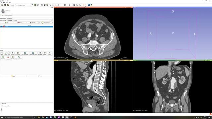The height and width of the screenshot is (119, 212).
Task: Select the Grow from seeds effect
Action: coord(25,54)
